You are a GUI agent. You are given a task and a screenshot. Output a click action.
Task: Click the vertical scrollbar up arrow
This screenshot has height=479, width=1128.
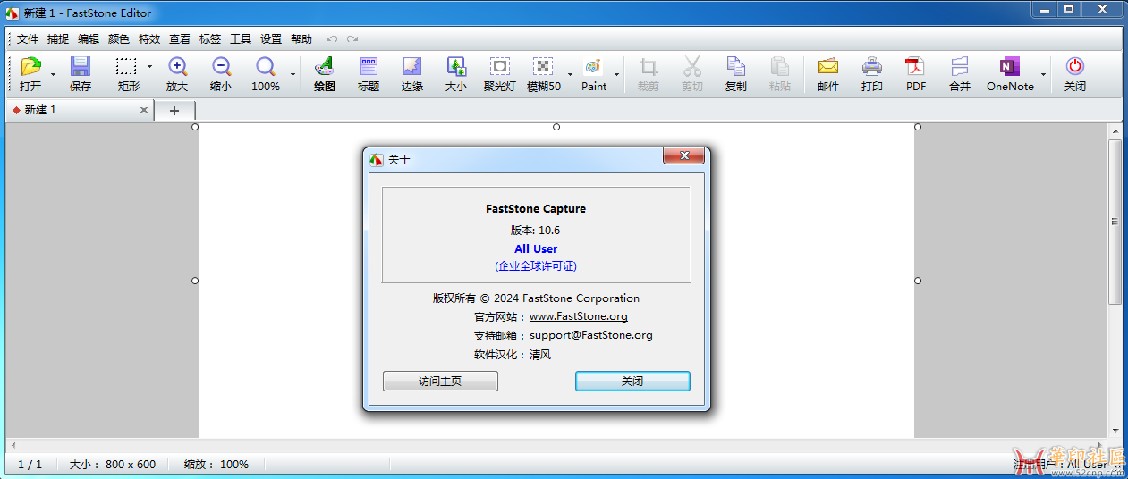point(1115,130)
